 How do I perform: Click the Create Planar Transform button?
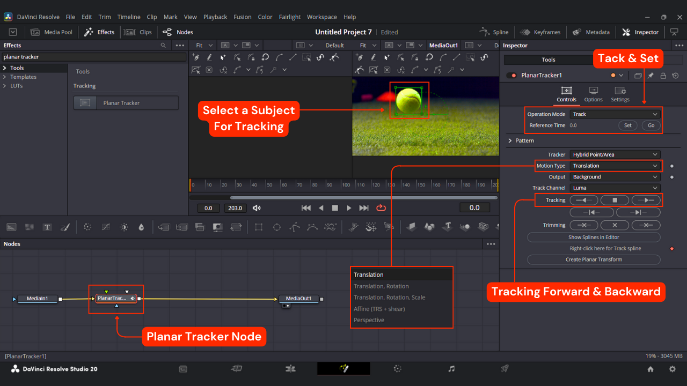(x=594, y=259)
